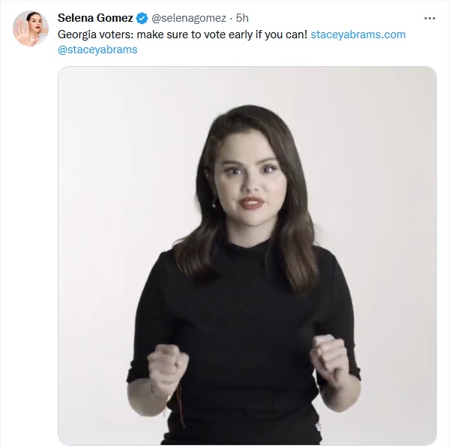This screenshot has width=452, height=448.
Task: Play the embedded video in the tweet
Action: coord(247,255)
